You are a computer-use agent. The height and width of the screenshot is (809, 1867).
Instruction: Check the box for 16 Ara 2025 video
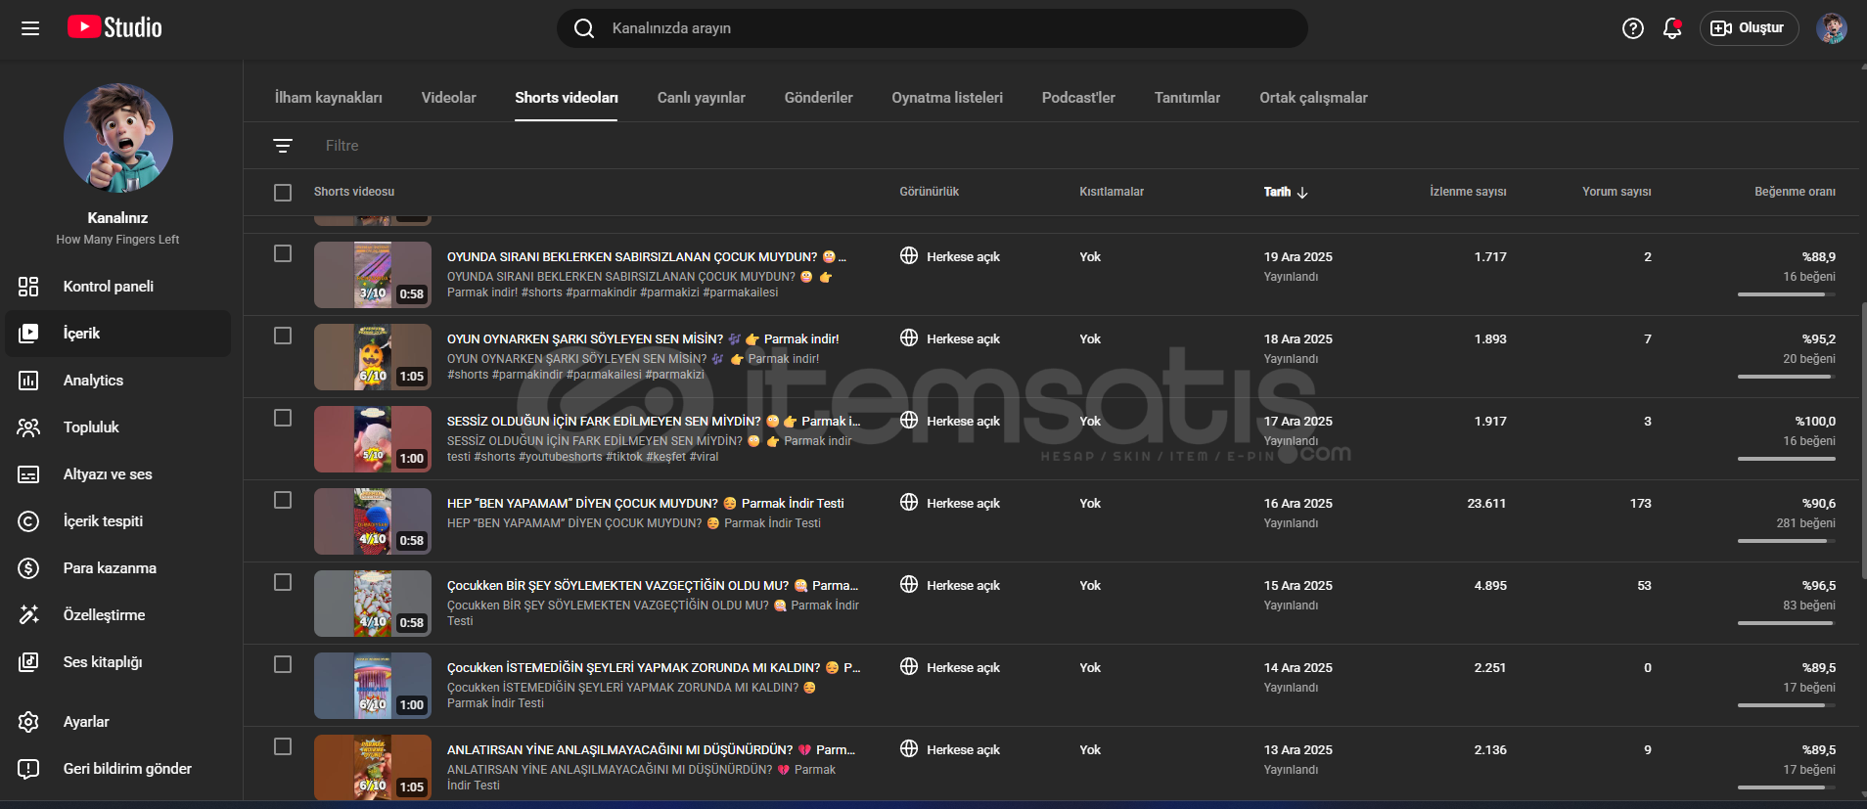pyautogui.click(x=283, y=501)
